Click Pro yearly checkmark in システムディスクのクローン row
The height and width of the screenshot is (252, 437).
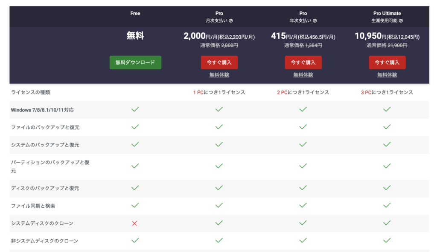(303, 223)
